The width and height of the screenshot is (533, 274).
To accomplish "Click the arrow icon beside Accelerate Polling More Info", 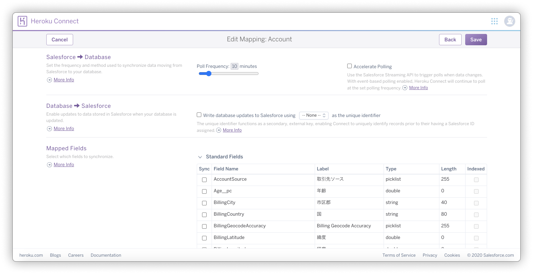I will coord(405,88).
